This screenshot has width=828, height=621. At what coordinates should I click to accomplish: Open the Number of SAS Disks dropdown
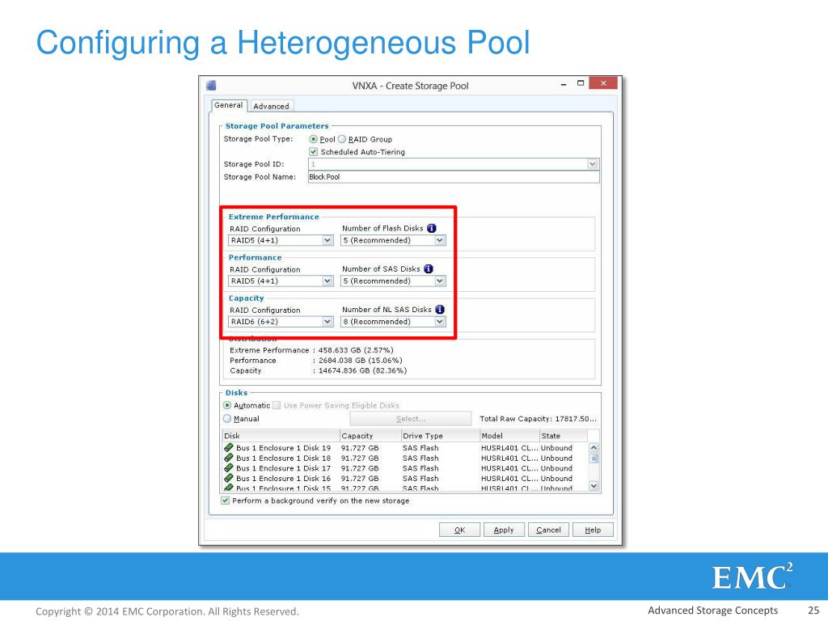tap(439, 281)
